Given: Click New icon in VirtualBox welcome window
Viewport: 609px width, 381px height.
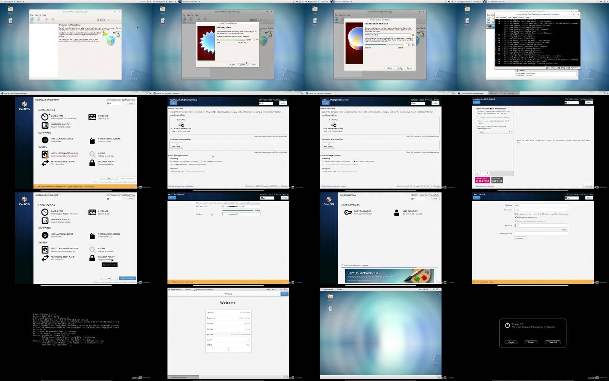Looking at the screenshot, I should [x=32, y=19].
